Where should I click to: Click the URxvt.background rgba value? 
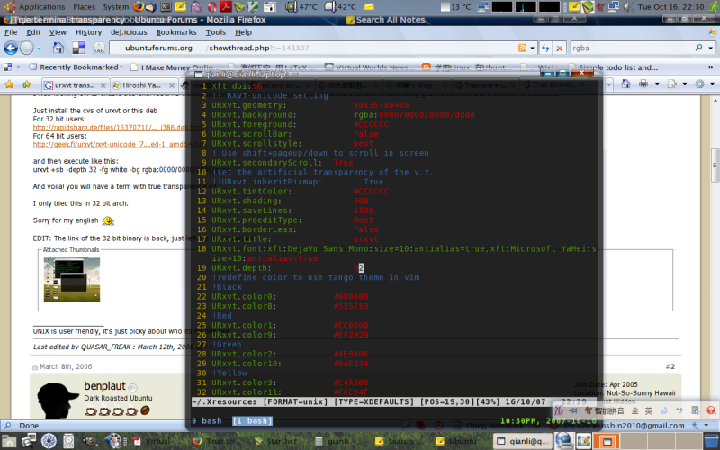414,115
